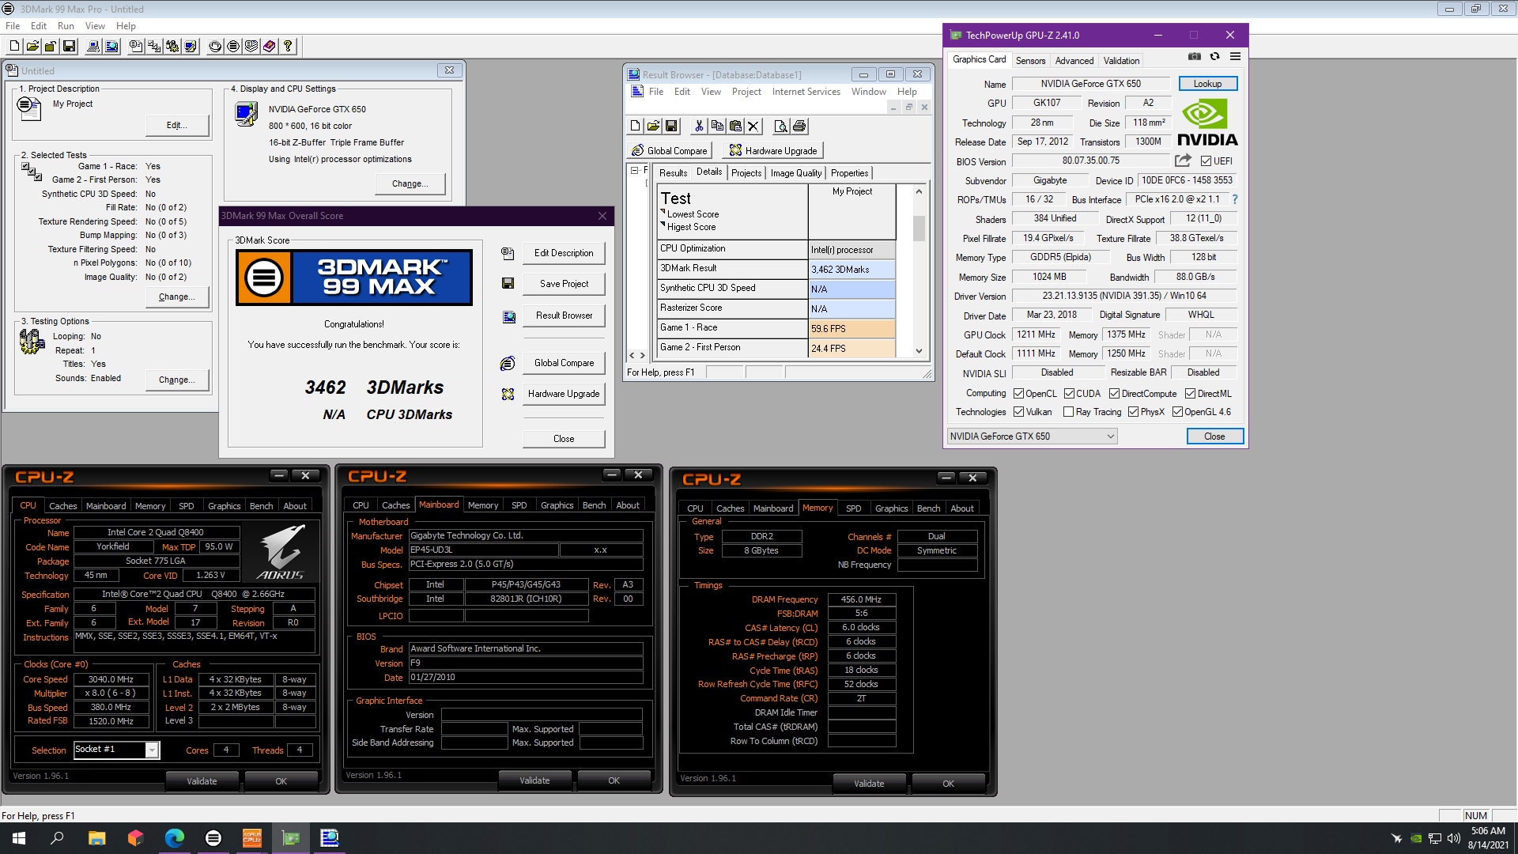This screenshot has height=854, width=1518.
Task: Open the GPU-Z hamburger menu icon
Action: click(1235, 57)
